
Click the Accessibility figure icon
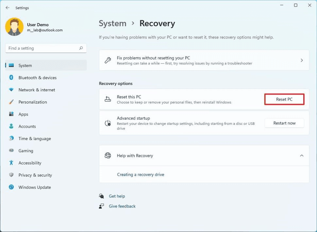pyautogui.click(x=11, y=163)
